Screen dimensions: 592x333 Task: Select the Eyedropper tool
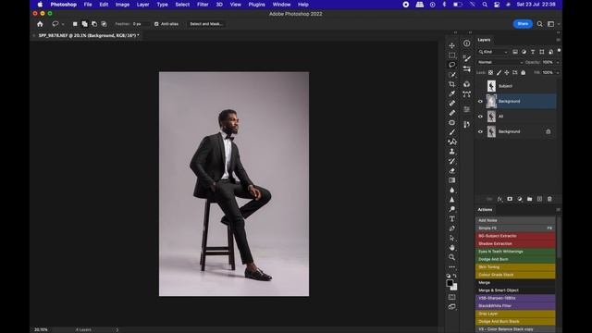[x=452, y=93]
